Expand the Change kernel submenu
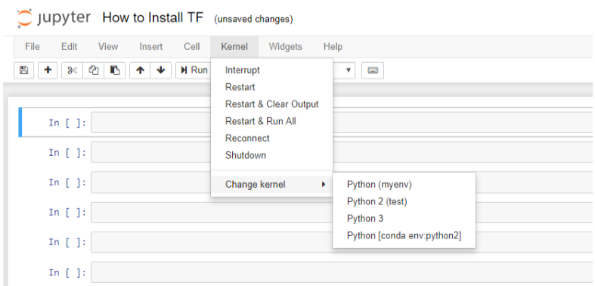The image size is (595, 286). click(x=271, y=185)
